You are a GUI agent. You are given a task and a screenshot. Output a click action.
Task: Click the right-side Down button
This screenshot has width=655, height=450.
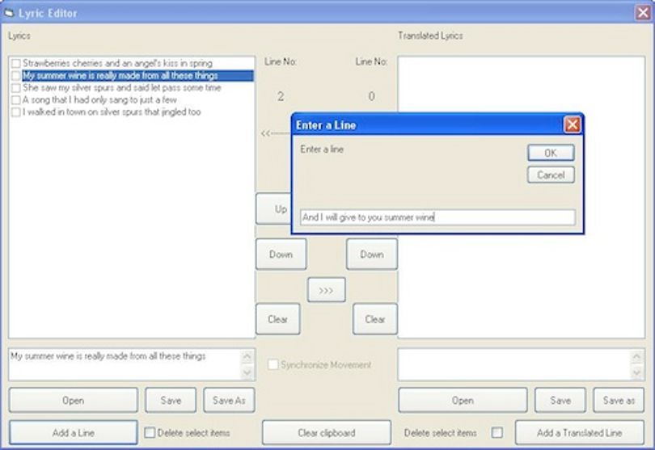pos(372,254)
